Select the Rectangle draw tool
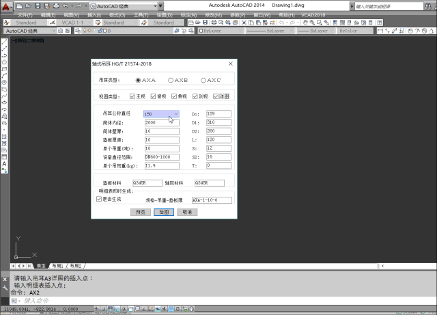Image resolution: width=437 pixels, height=315 pixels. click(x=4, y=69)
